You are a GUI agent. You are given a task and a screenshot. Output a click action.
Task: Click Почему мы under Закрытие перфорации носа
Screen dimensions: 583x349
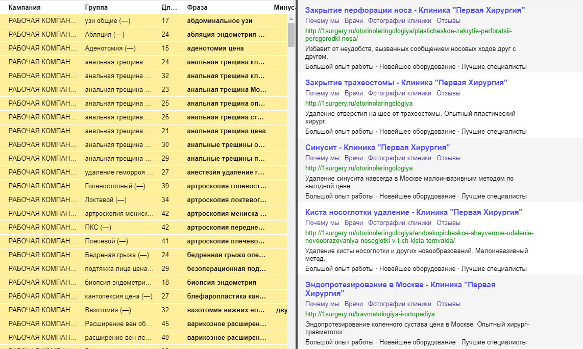point(322,21)
